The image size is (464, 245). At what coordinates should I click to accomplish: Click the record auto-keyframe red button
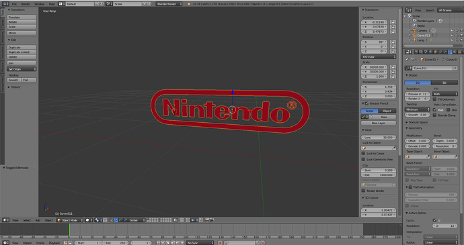point(220,242)
